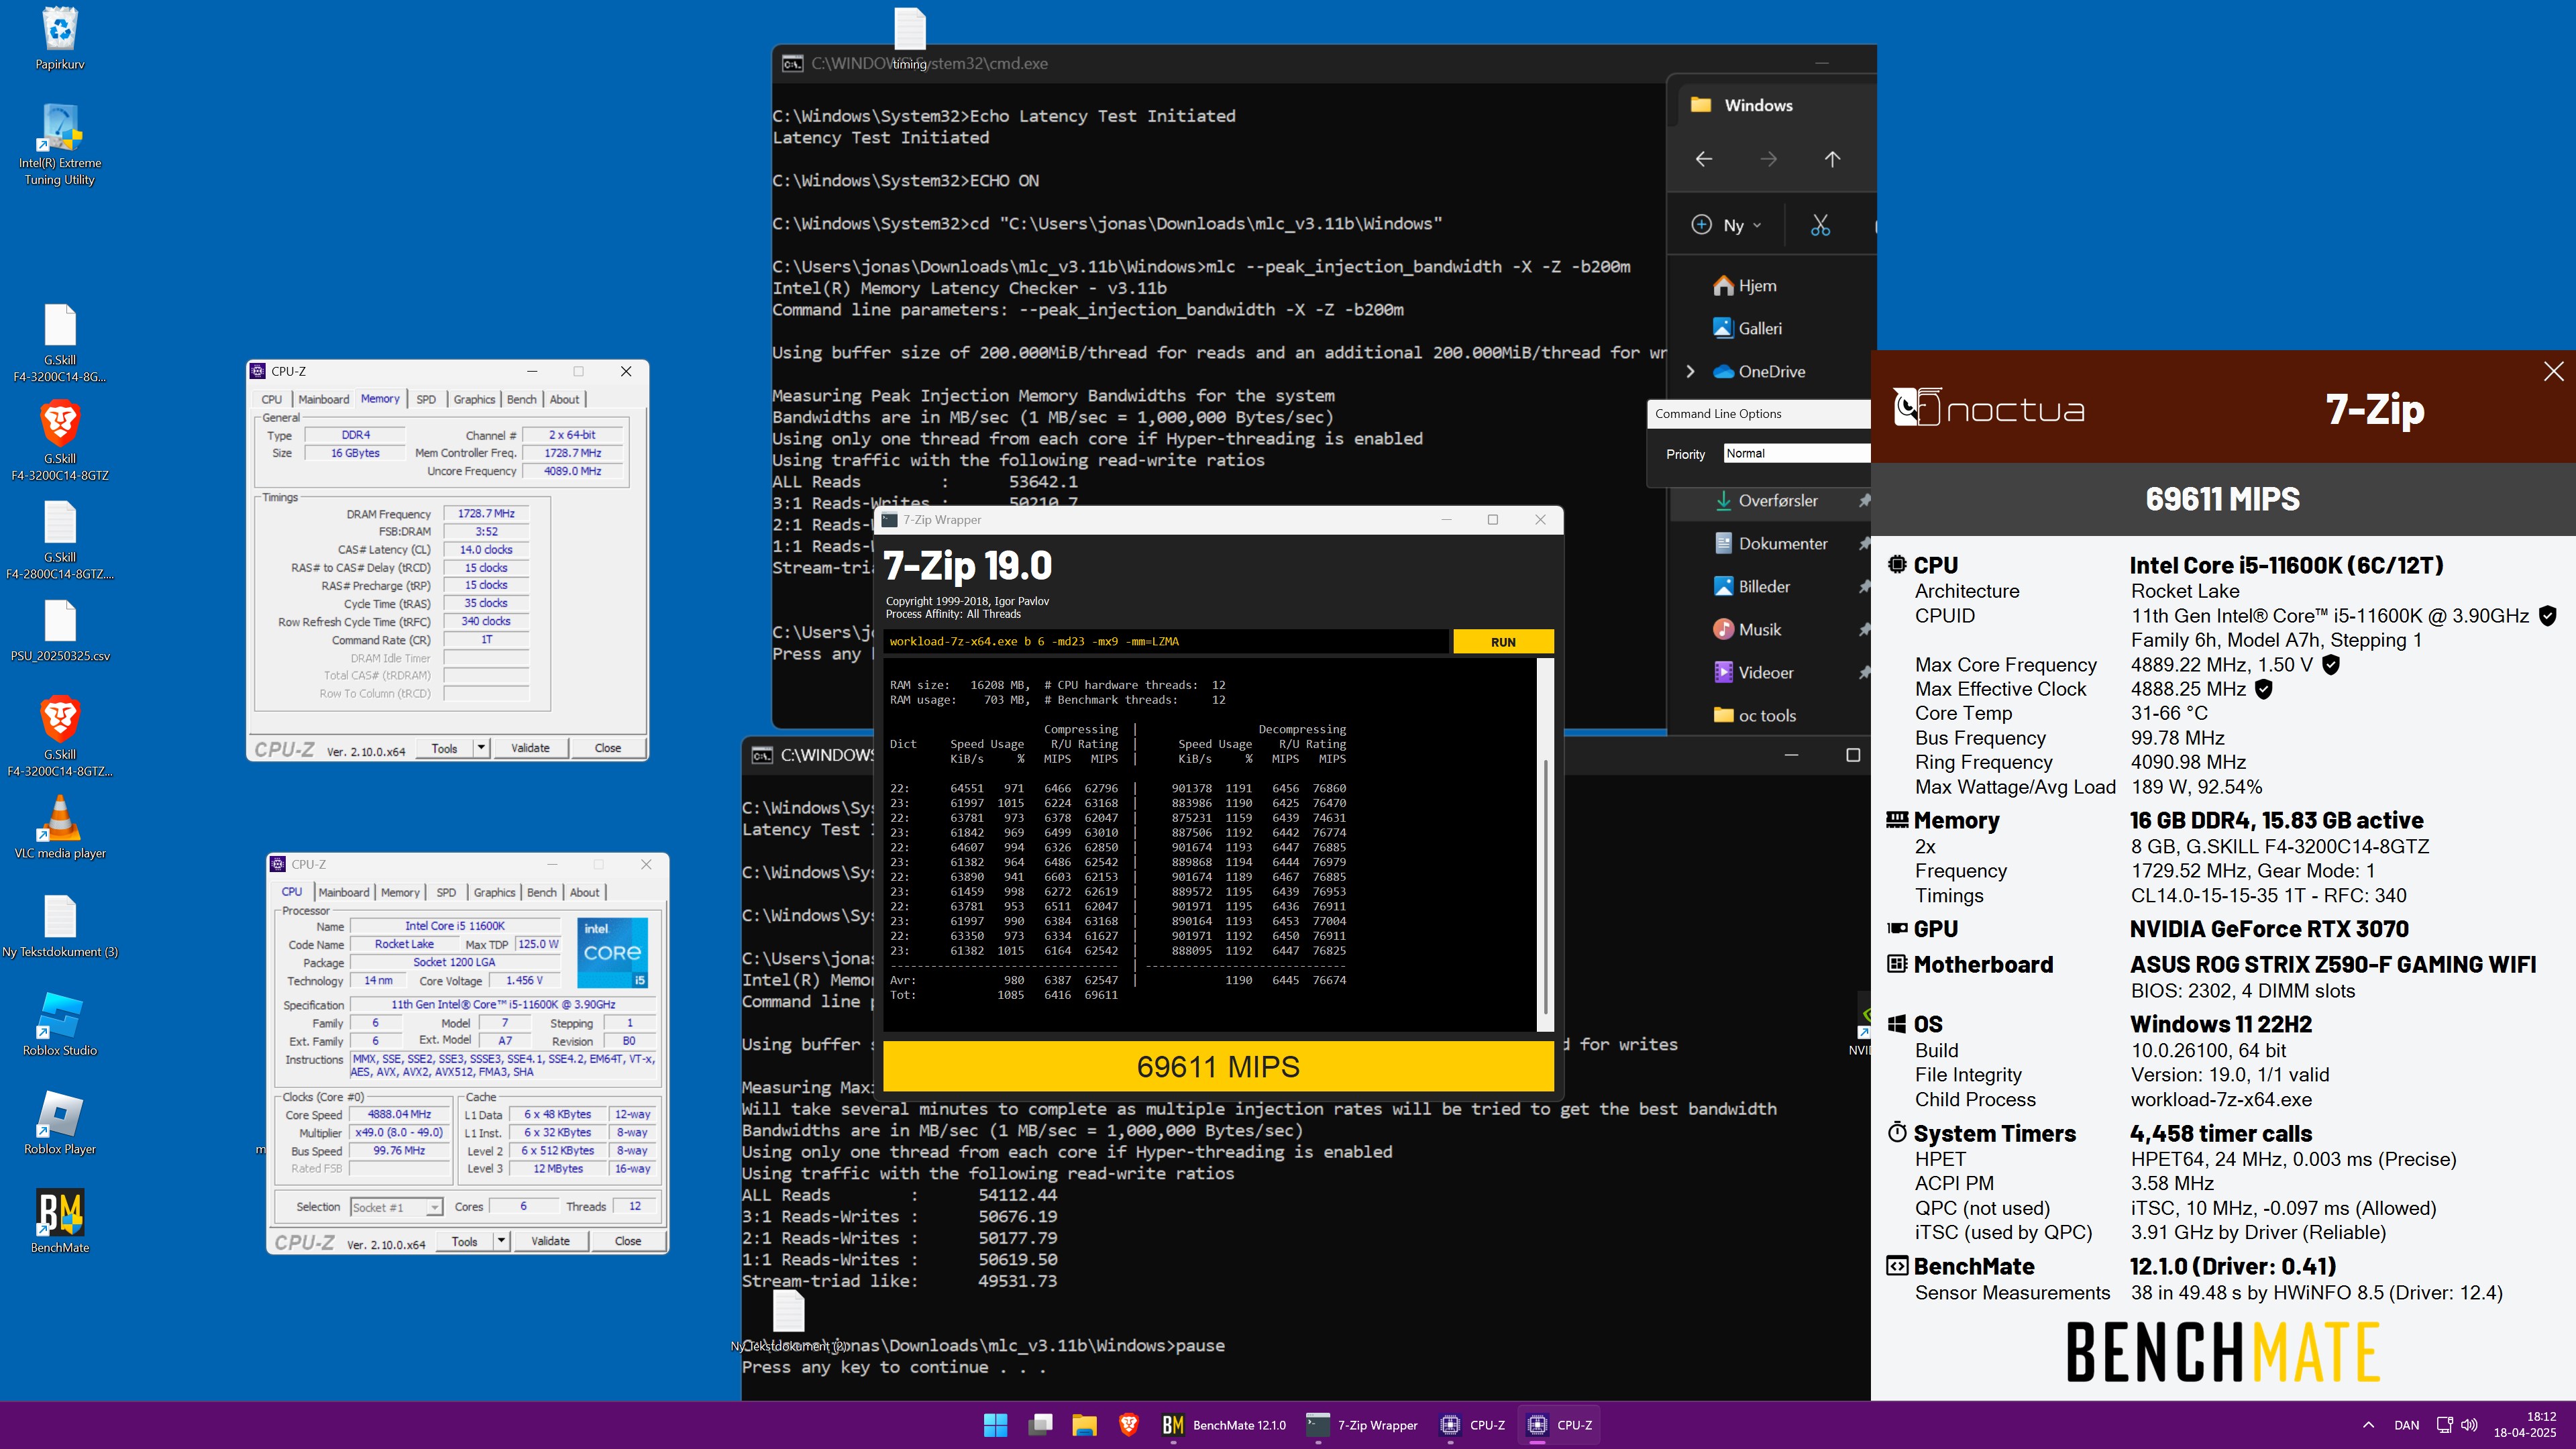Click Validate in CPU-Z CPU window
The image size is (2576, 1449).
550,1241
